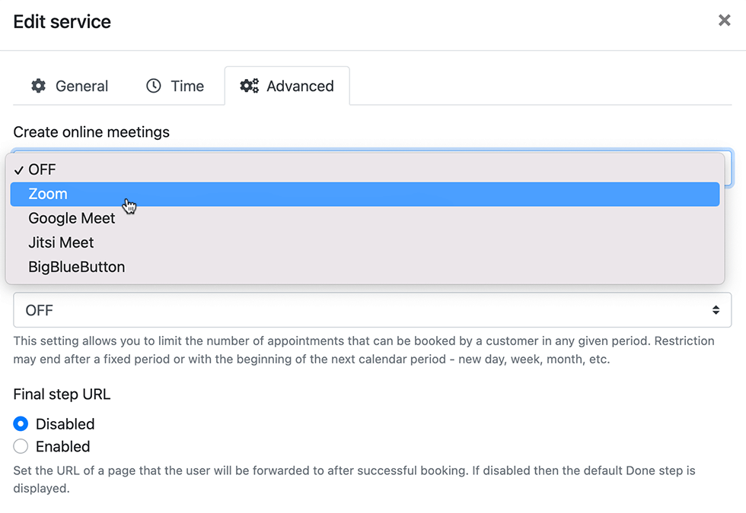Enable the Final step URL option
The height and width of the screenshot is (513, 746).
coord(21,447)
